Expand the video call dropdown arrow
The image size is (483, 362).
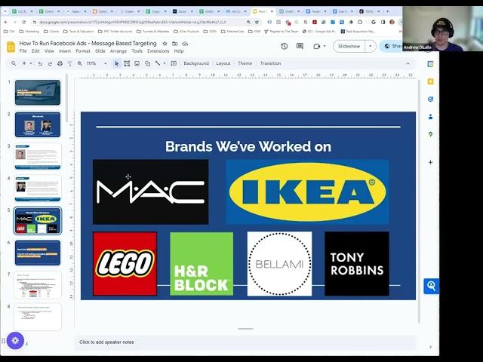coord(325,46)
